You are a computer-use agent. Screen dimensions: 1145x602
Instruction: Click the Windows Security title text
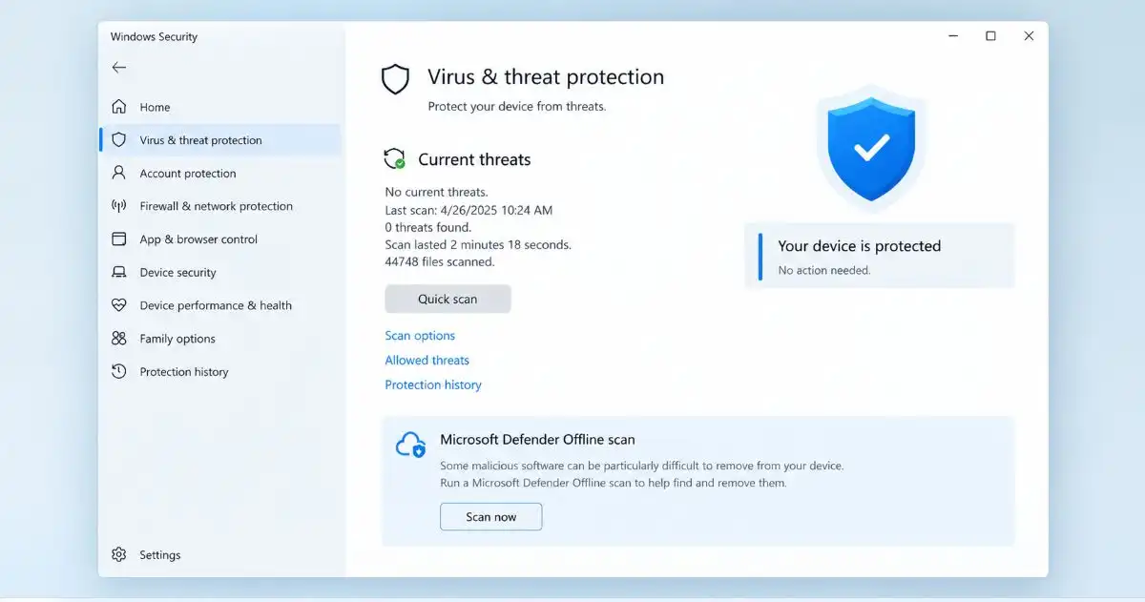click(x=154, y=37)
